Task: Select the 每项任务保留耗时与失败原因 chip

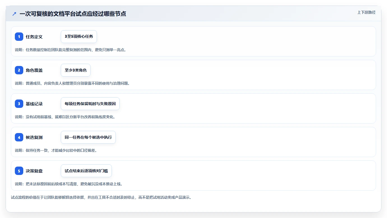Action: (x=90, y=104)
